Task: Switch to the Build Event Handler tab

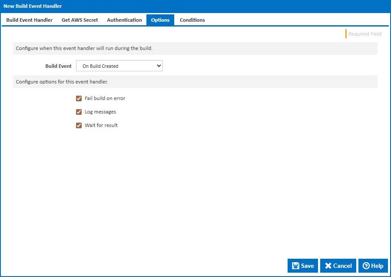Action: pyautogui.click(x=30, y=20)
